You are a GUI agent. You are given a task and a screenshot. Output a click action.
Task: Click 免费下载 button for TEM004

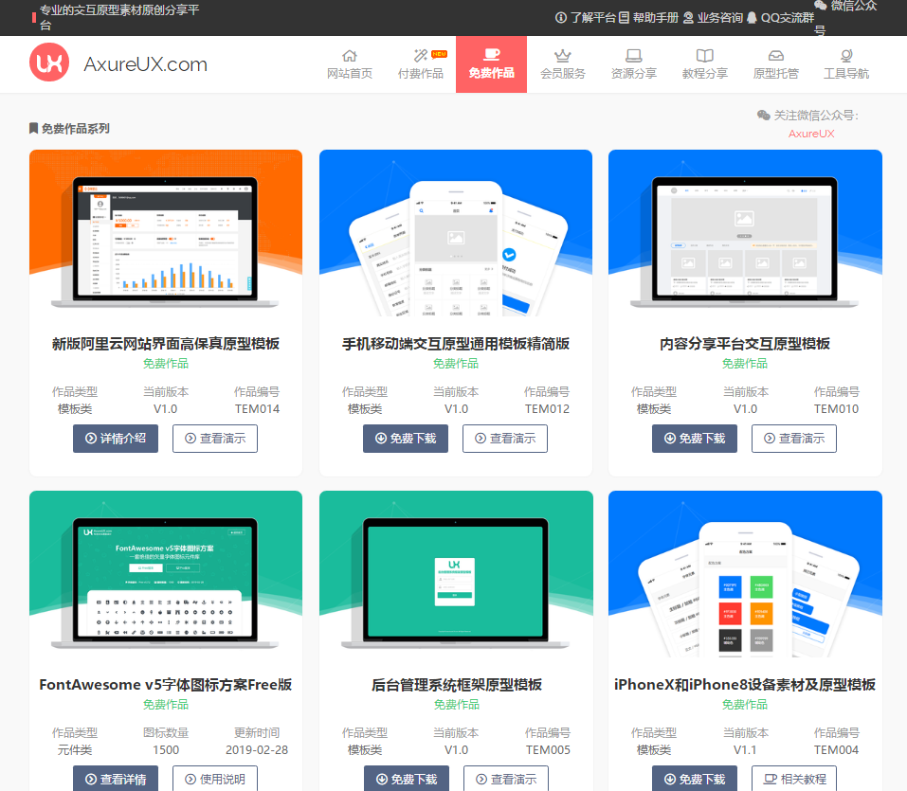695,779
